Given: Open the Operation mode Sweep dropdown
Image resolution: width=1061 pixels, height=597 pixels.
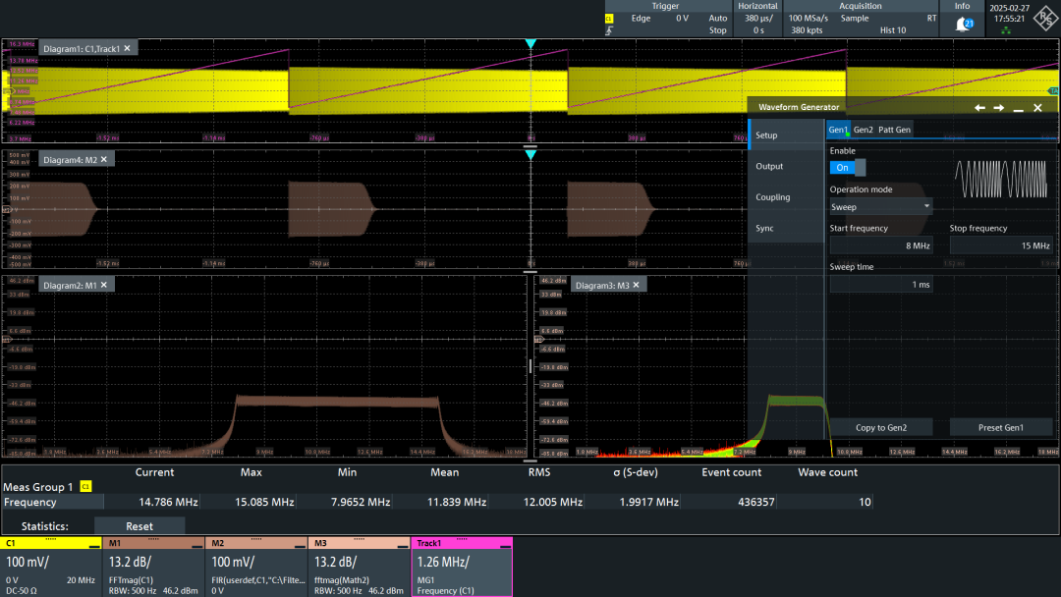Looking at the screenshot, I should 880,207.
